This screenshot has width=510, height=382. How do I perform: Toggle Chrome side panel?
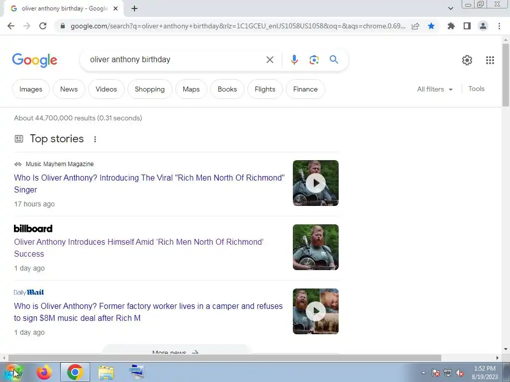tap(467, 26)
